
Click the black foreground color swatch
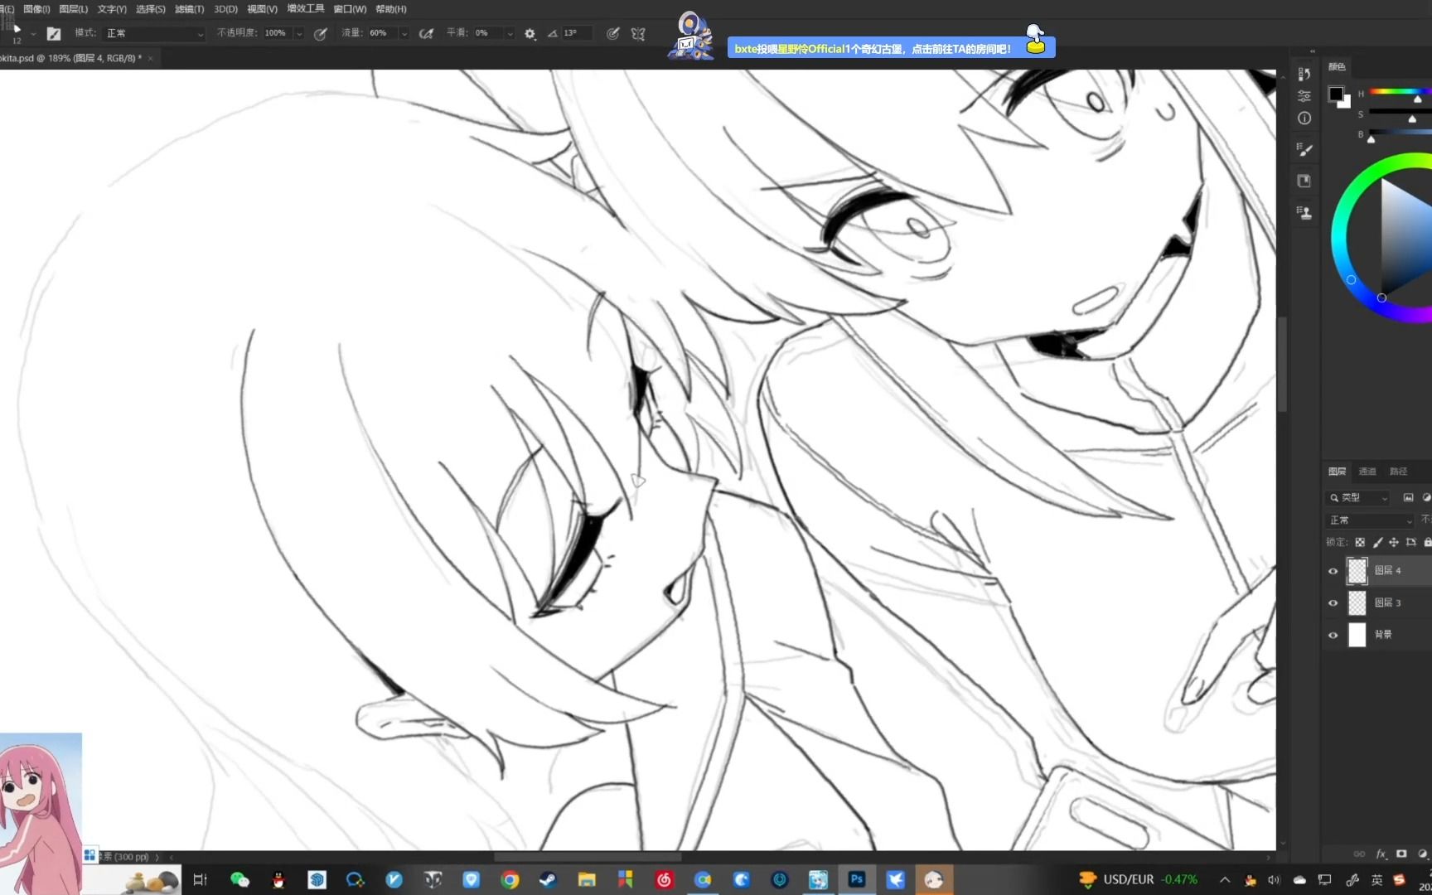[1336, 94]
